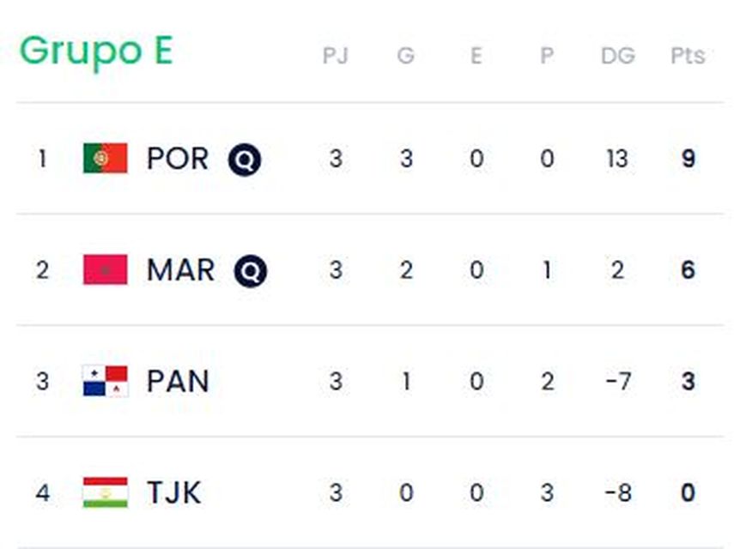This screenshot has width=734, height=549.
Task: Click the Pts column header
Action: point(688,56)
